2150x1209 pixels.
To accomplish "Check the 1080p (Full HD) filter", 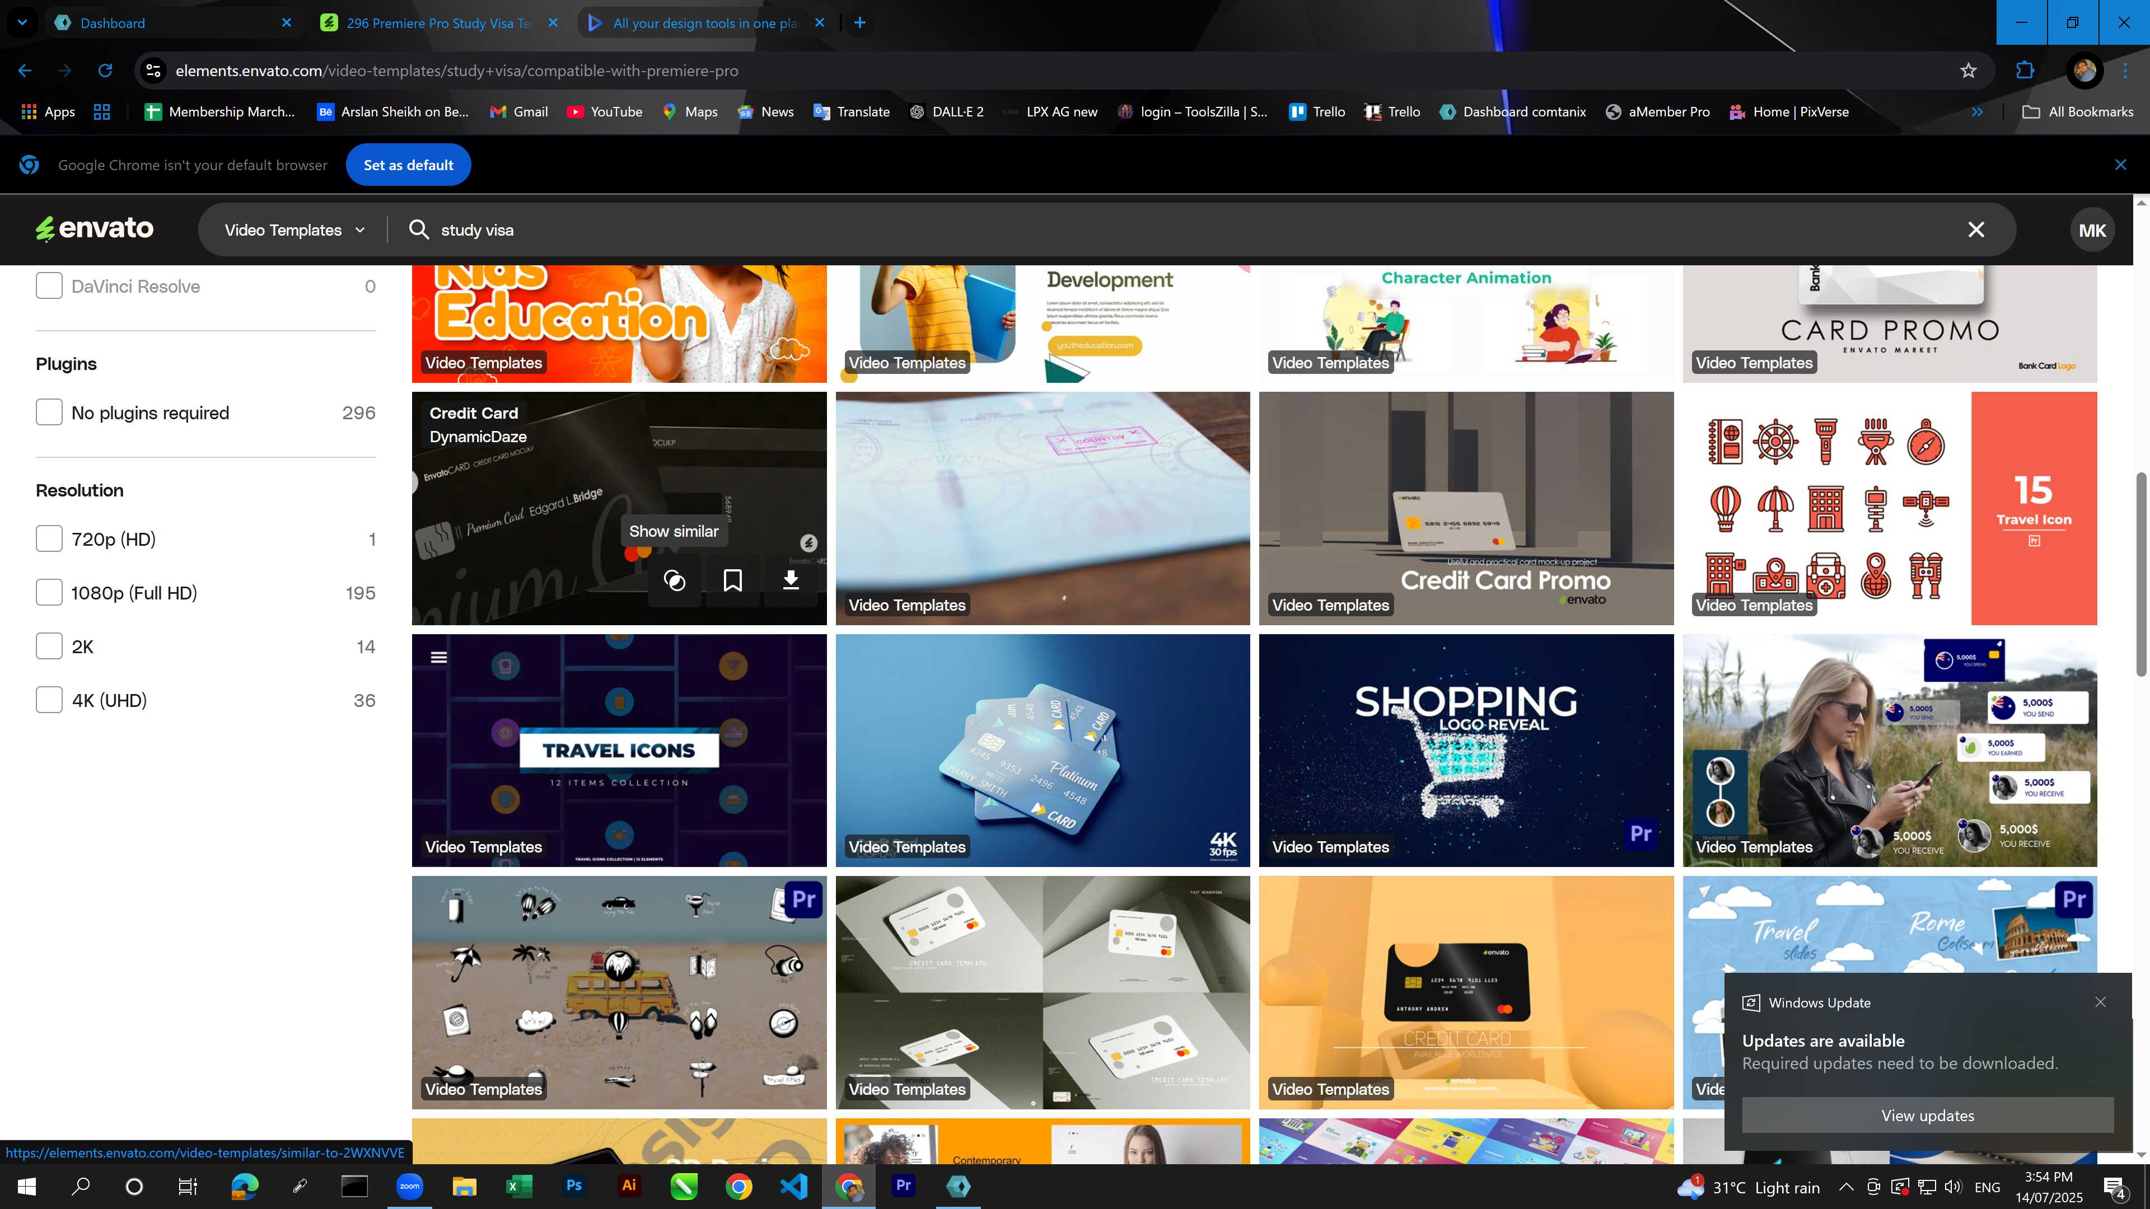I will [49, 592].
